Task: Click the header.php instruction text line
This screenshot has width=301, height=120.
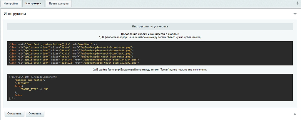Action: point(150,37)
